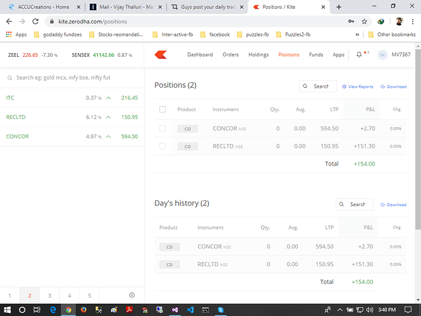Switch to ACCUCreations - Home tab
This screenshot has height=316, width=421.
click(43, 7)
